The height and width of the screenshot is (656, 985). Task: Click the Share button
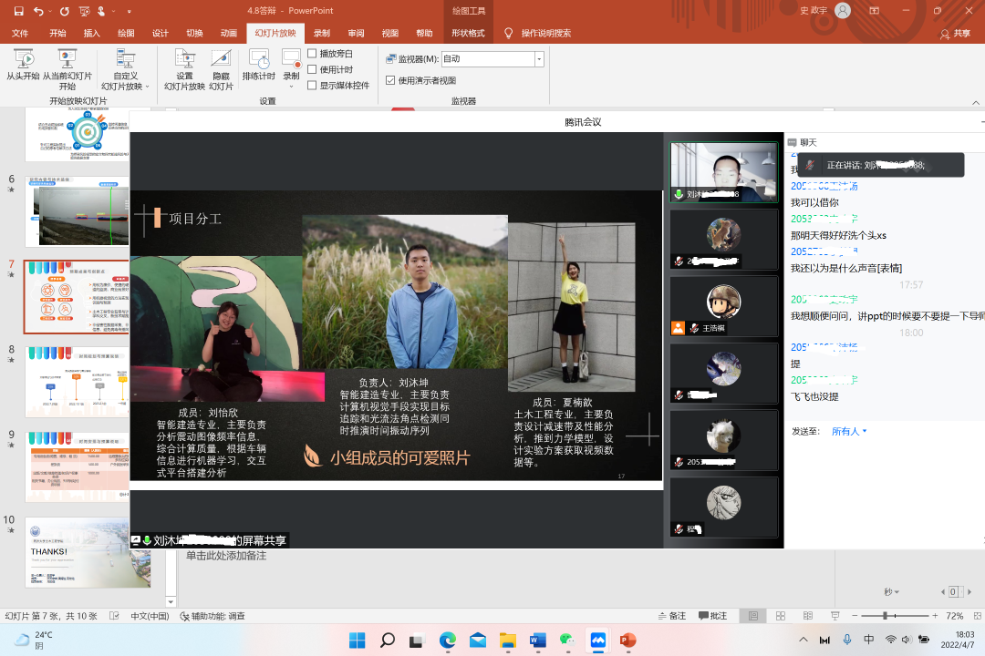[x=956, y=34]
